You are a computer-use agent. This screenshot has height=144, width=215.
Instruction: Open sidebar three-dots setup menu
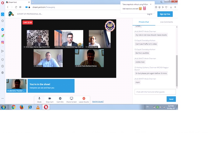3,98
